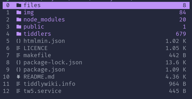Viewport: 192px width, 99px height.
Task: Click line number 10 in the list
Action: 6,77
